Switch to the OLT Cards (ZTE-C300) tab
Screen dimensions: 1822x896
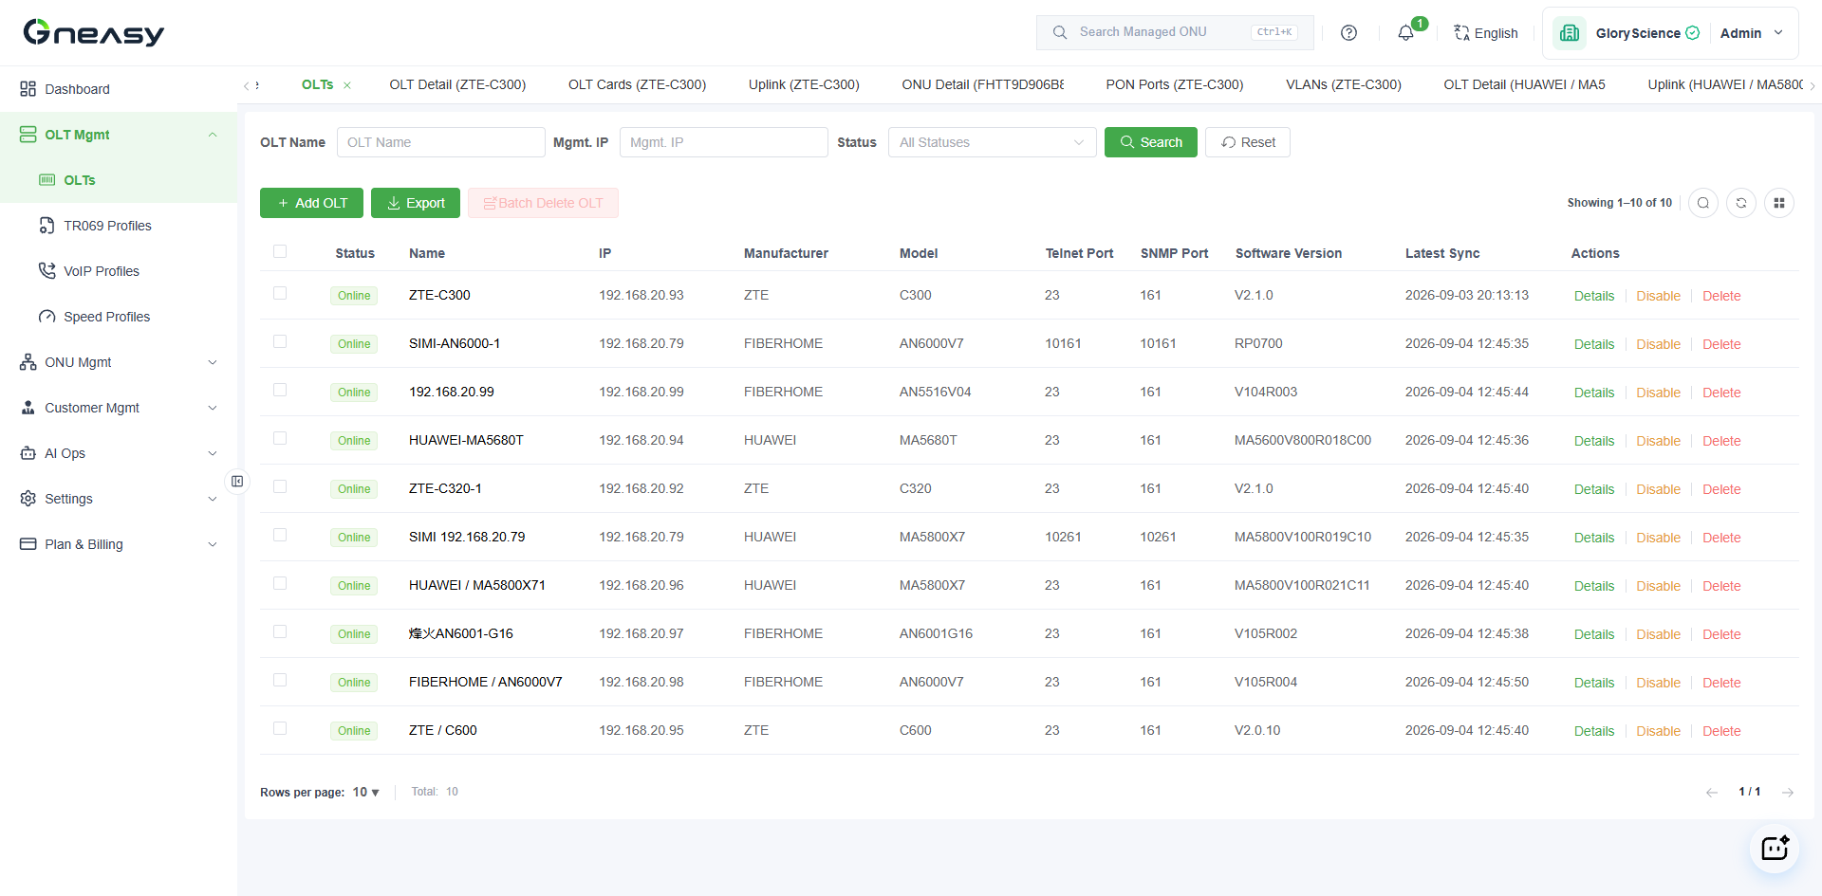637,84
